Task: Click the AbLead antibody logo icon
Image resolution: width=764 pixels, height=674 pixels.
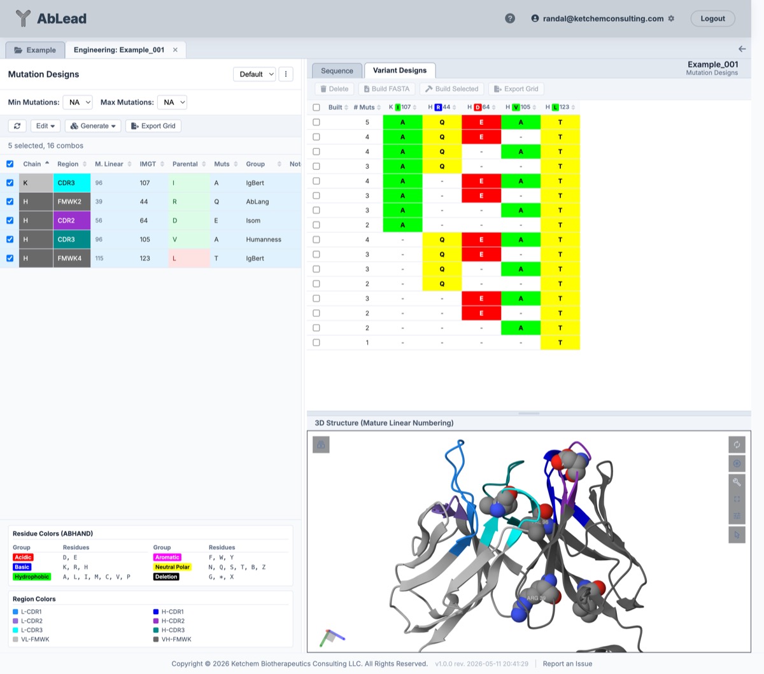Action: [x=23, y=18]
